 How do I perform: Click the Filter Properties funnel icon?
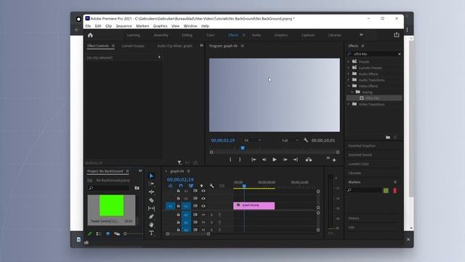tap(179, 163)
